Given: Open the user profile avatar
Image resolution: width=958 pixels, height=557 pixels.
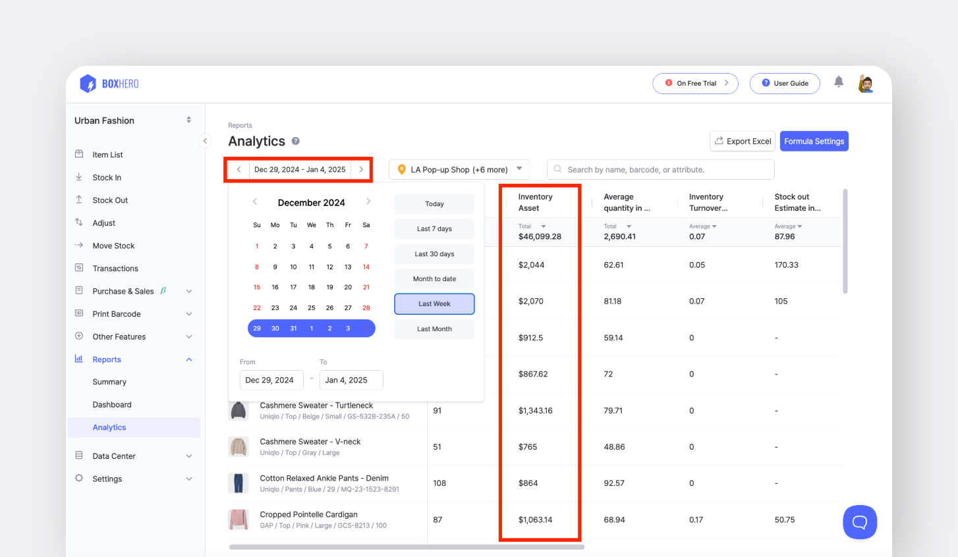Looking at the screenshot, I should (866, 84).
